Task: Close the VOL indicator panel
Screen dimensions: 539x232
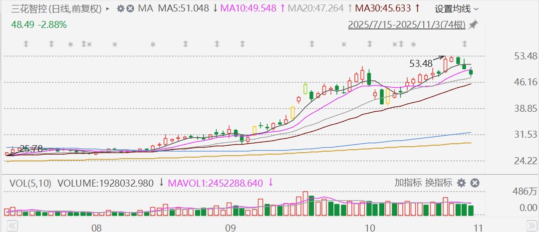Action: click(475, 183)
